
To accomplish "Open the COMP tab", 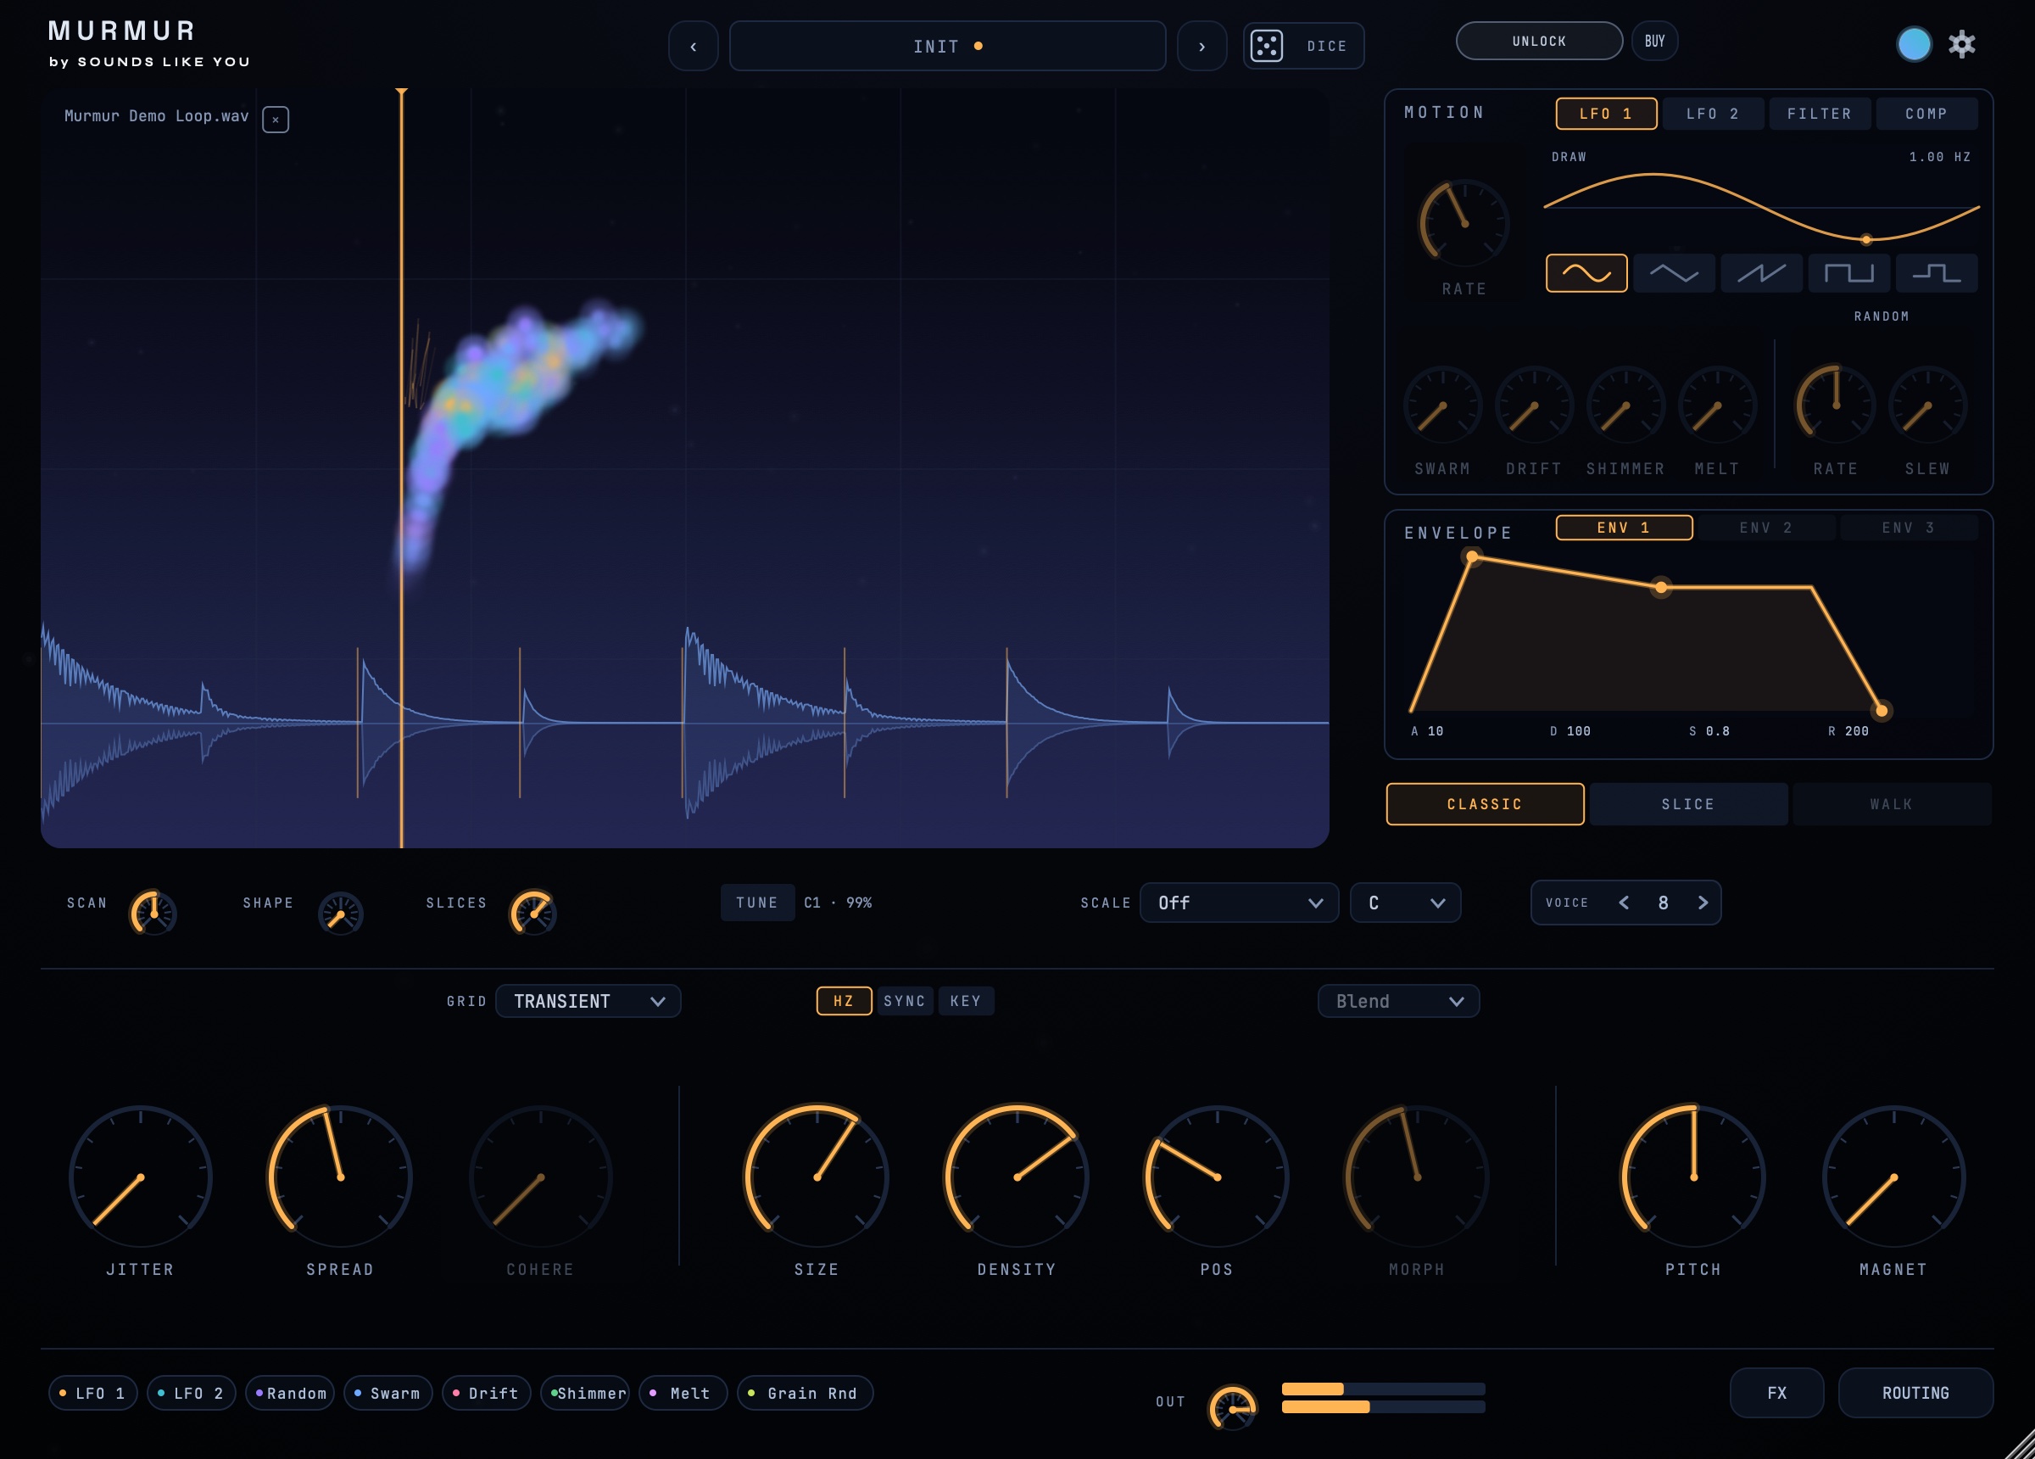I will click(x=1926, y=114).
